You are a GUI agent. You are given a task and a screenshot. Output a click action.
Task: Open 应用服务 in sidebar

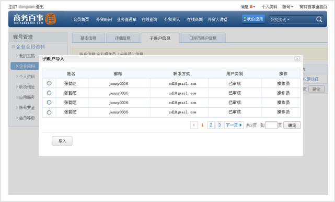[27, 97]
